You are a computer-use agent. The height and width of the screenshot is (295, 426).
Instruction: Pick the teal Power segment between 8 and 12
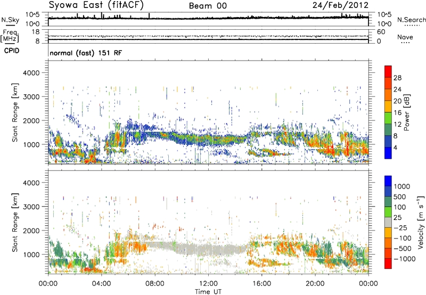coord(388,129)
